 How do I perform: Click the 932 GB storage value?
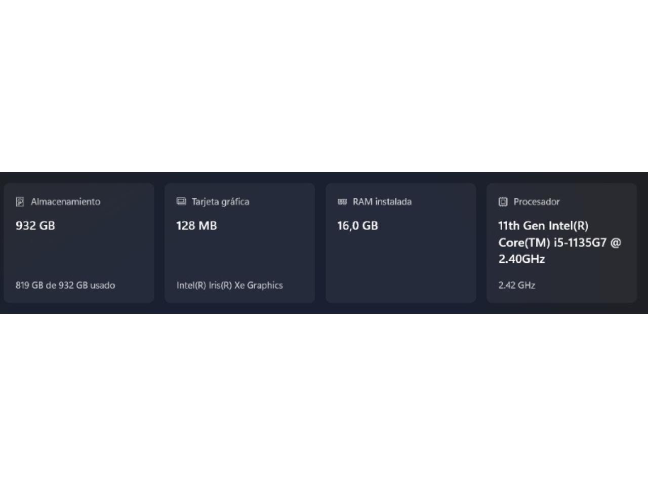[x=35, y=226]
